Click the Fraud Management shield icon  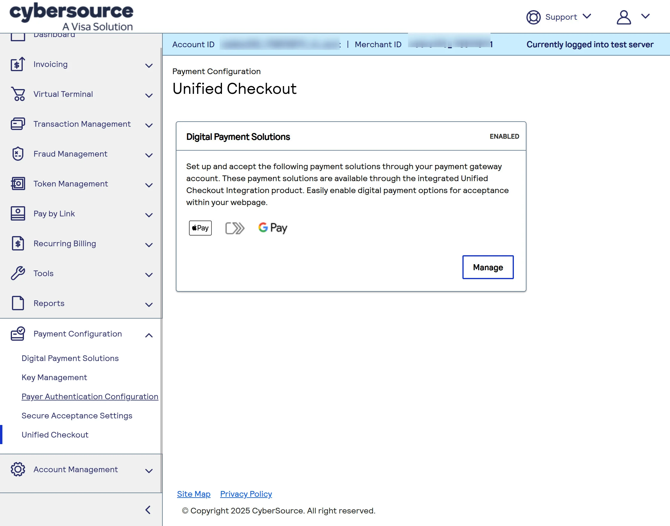click(x=18, y=154)
